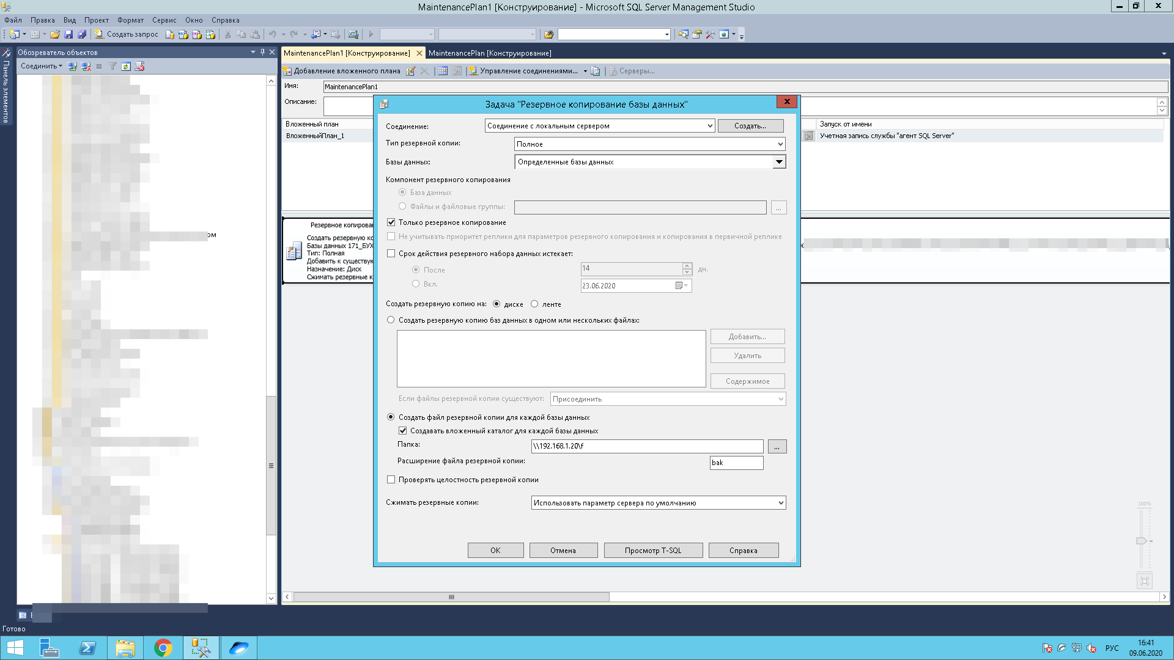Click the reporting and logging icon
The width and height of the screenshot is (1174, 660).
(x=596, y=71)
